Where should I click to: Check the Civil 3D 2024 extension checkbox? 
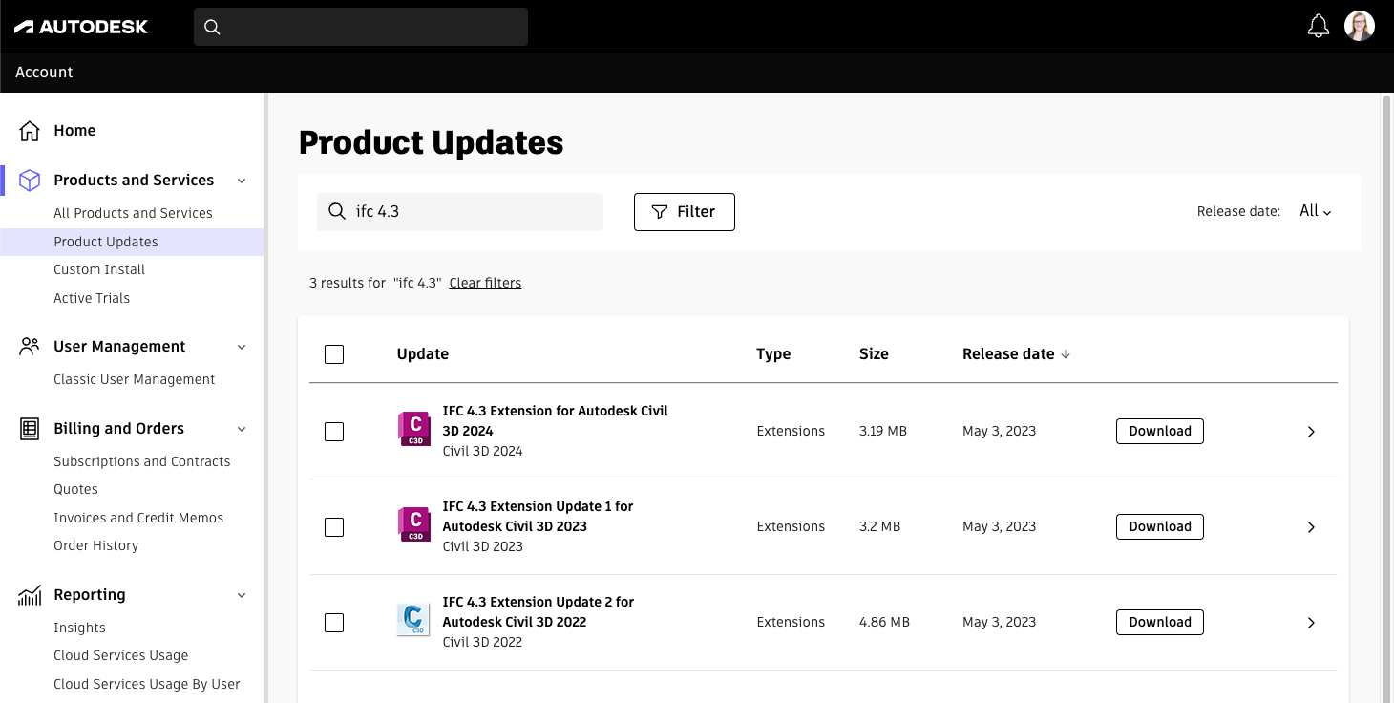tap(334, 432)
